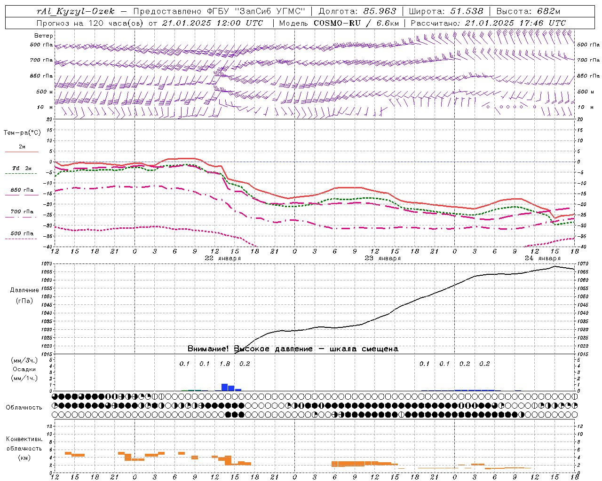Click the 22 января date label
Screen dimensions: 602x481
click(x=222, y=258)
